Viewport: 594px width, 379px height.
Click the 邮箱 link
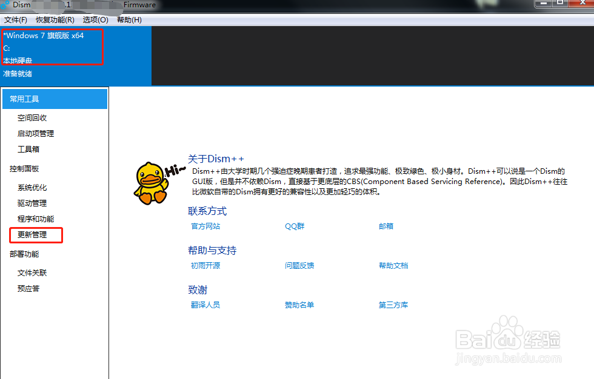pyautogui.click(x=386, y=226)
